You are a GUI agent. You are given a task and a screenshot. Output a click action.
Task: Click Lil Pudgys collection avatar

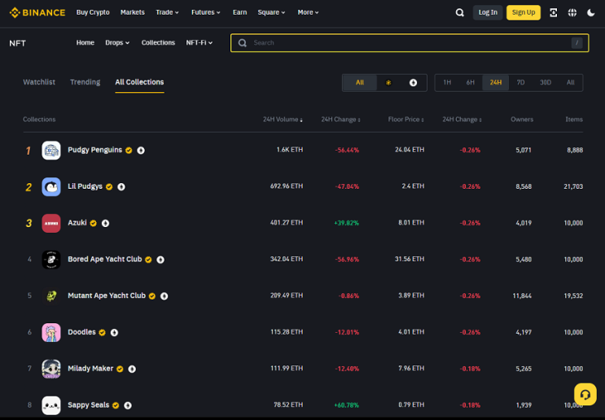51,186
